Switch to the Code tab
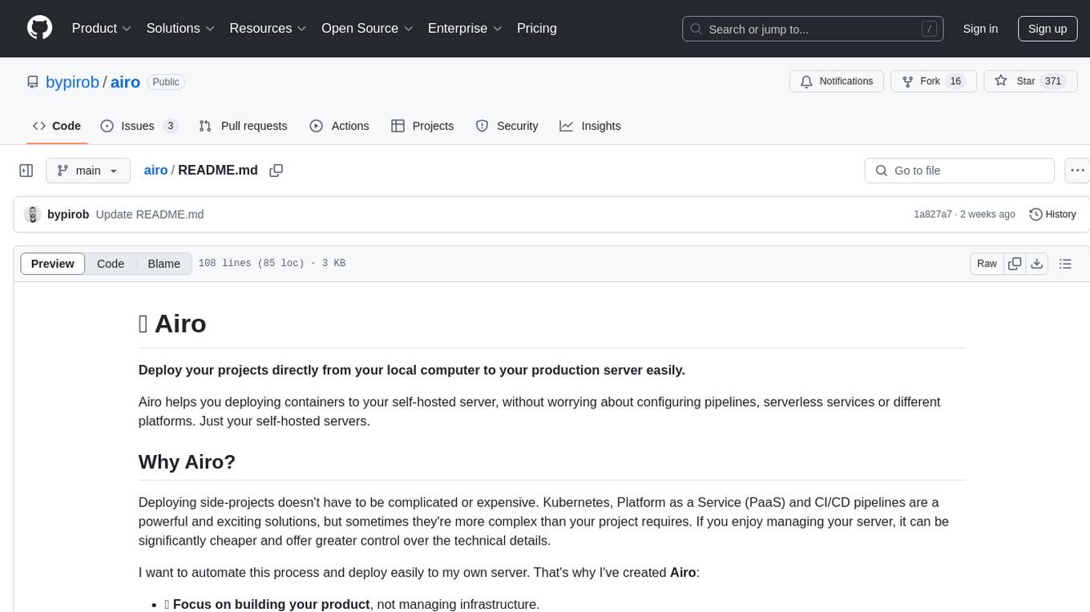 tap(57, 126)
